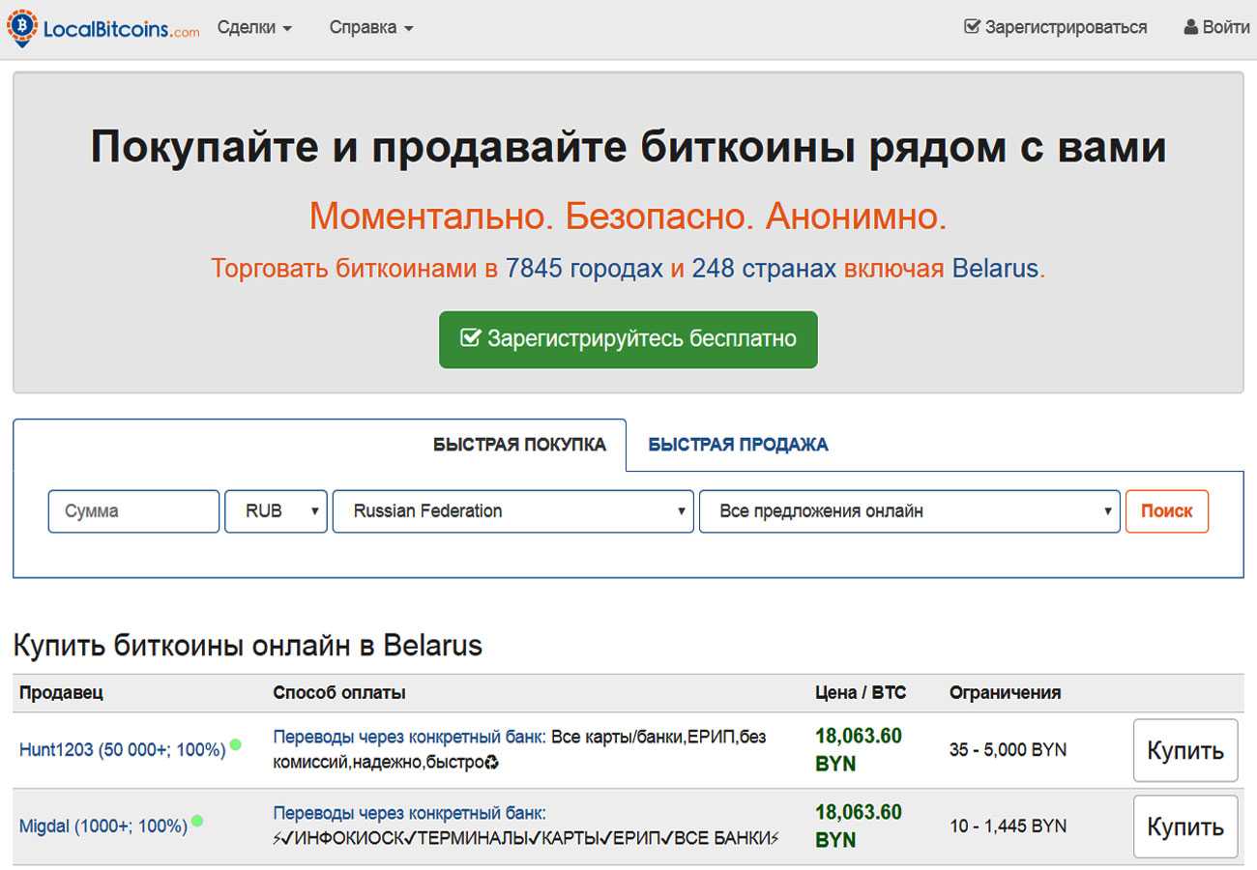This screenshot has width=1257, height=870.
Task: Click Купить button for Hunt1203 offer
Action: [x=1184, y=750]
